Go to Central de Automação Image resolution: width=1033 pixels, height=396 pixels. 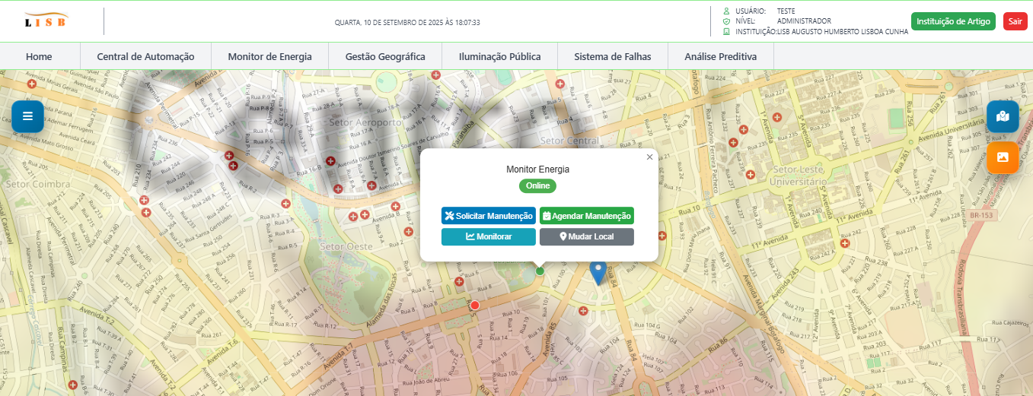145,56
